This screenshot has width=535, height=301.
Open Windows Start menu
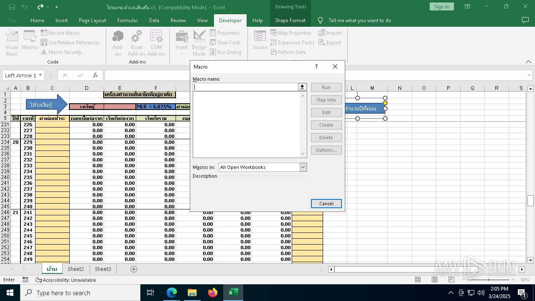coord(10,293)
